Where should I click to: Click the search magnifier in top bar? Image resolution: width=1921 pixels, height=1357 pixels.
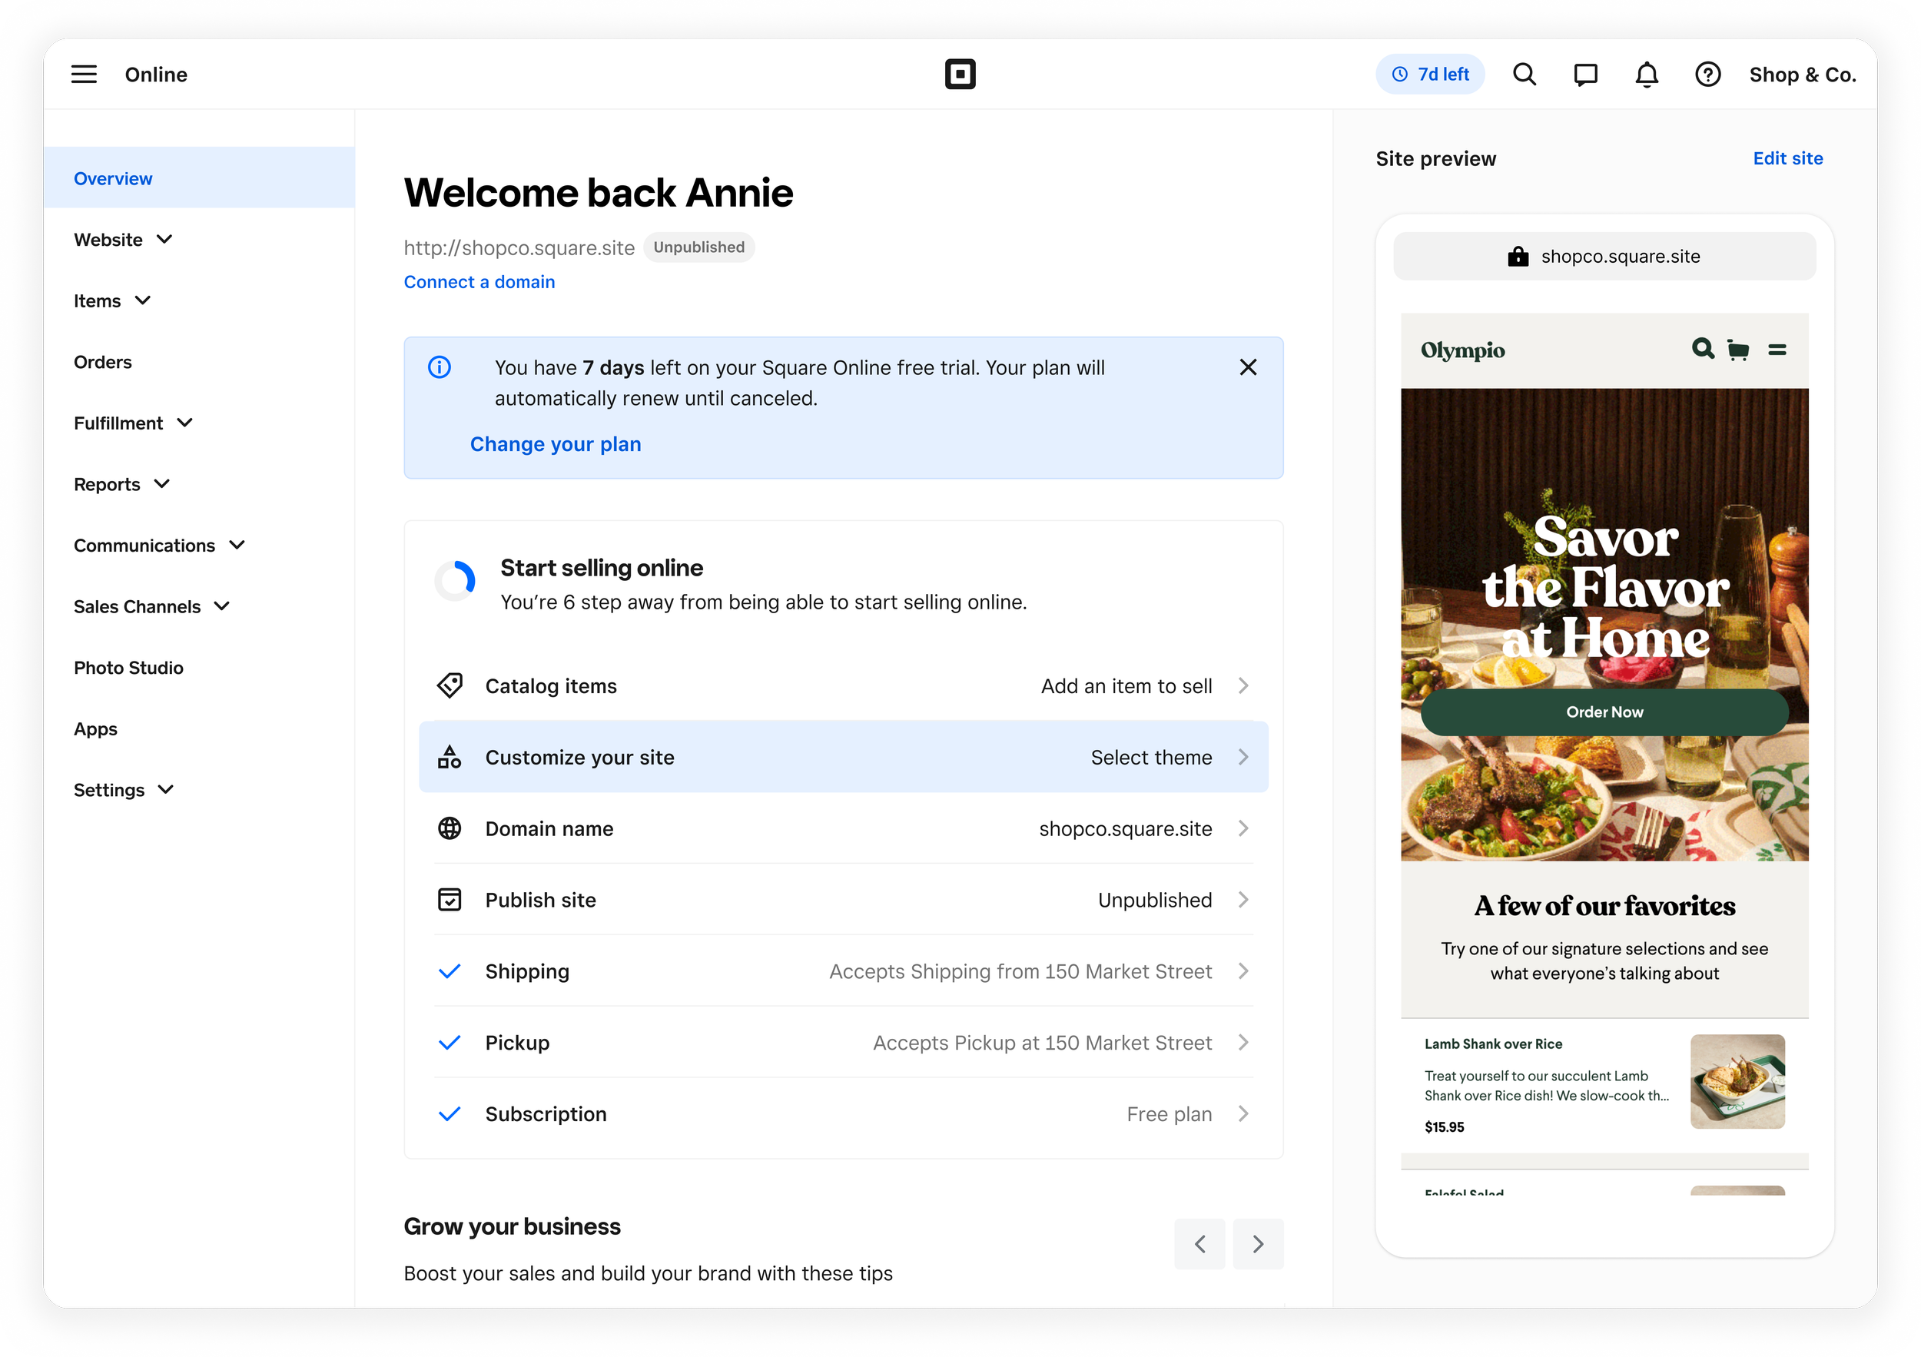1525,75
